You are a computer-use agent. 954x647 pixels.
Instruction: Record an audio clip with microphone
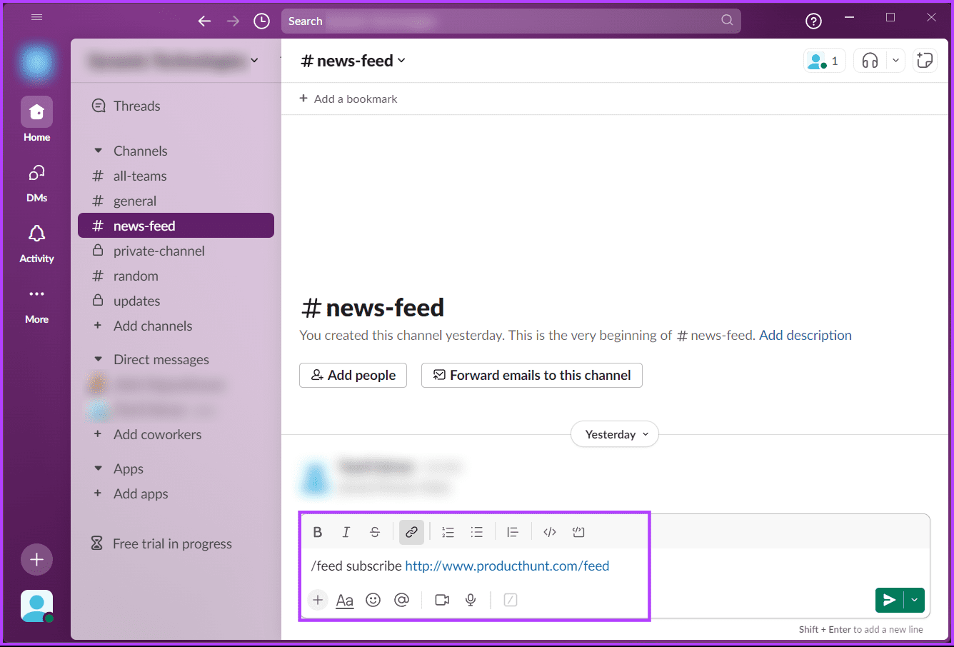click(471, 600)
